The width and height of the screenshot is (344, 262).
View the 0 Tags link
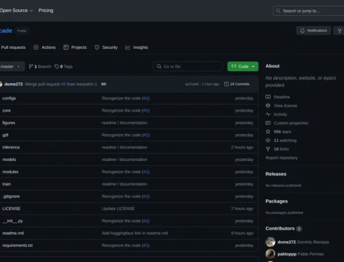click(x=64, y=66)
